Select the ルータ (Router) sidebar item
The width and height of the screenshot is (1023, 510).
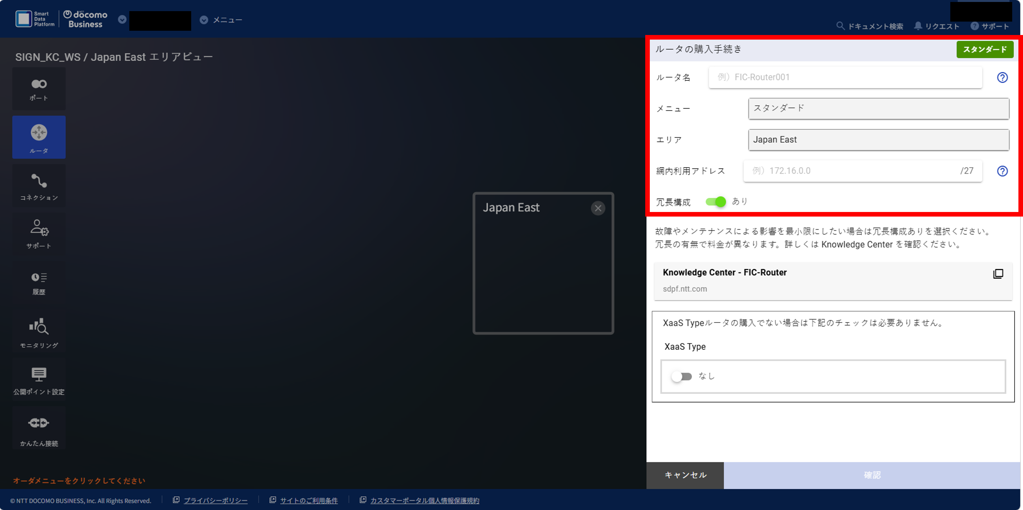pyautogui.click(x=39, y=137)
